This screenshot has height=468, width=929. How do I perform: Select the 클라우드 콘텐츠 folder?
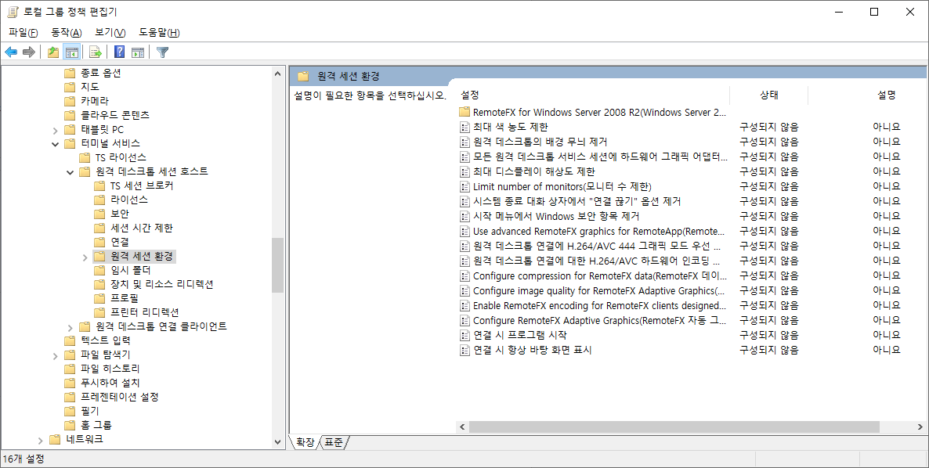115,115
